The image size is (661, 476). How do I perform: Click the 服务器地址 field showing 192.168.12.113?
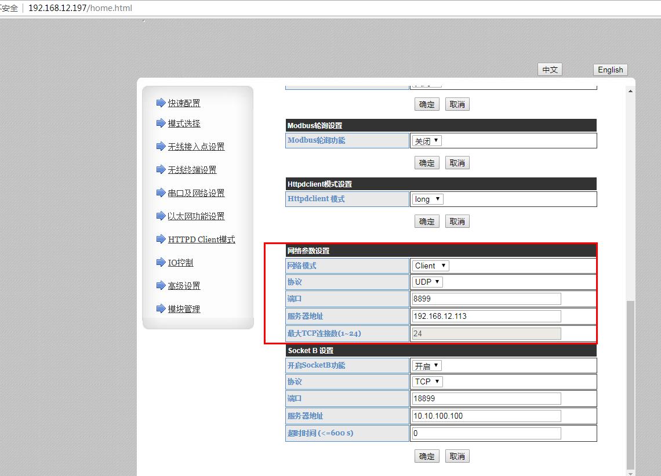point(486,316)
